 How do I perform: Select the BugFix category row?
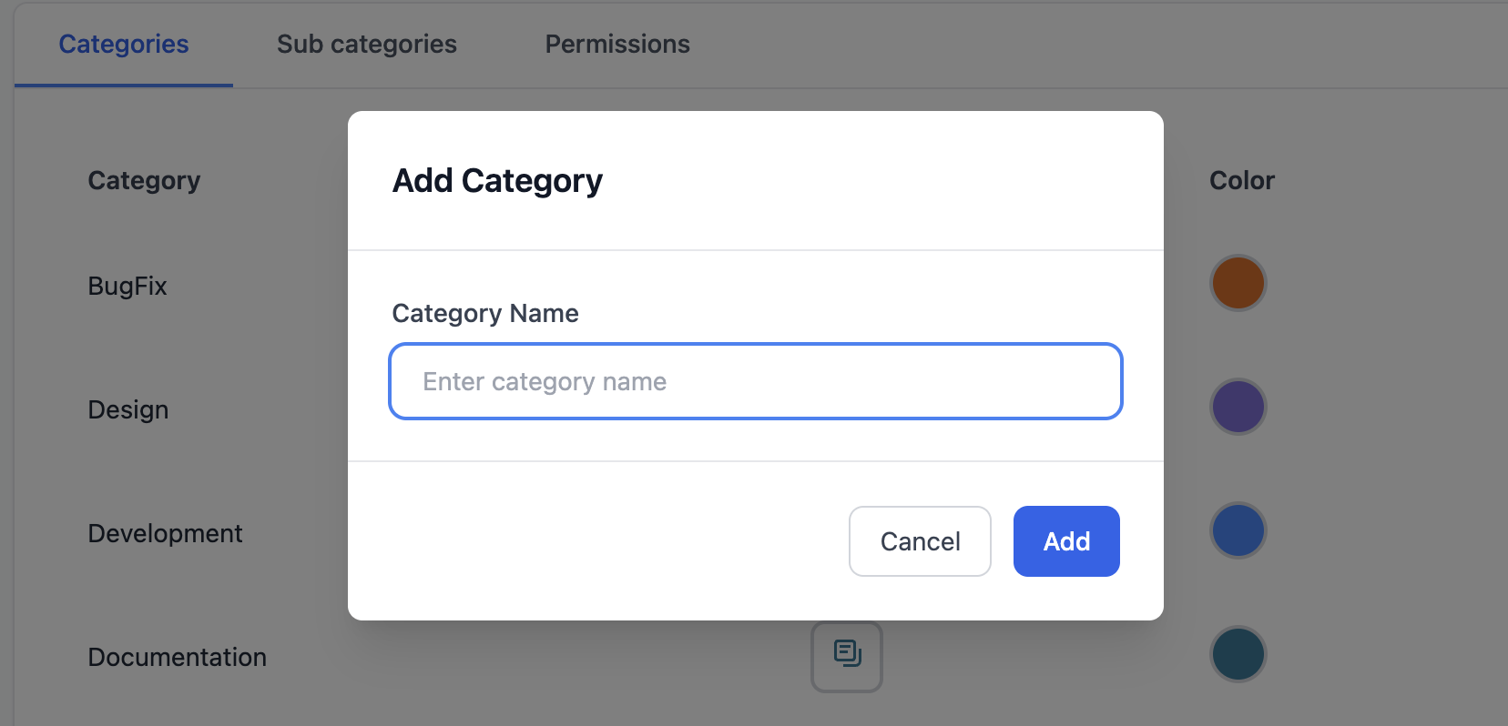[x=127, y=287]
